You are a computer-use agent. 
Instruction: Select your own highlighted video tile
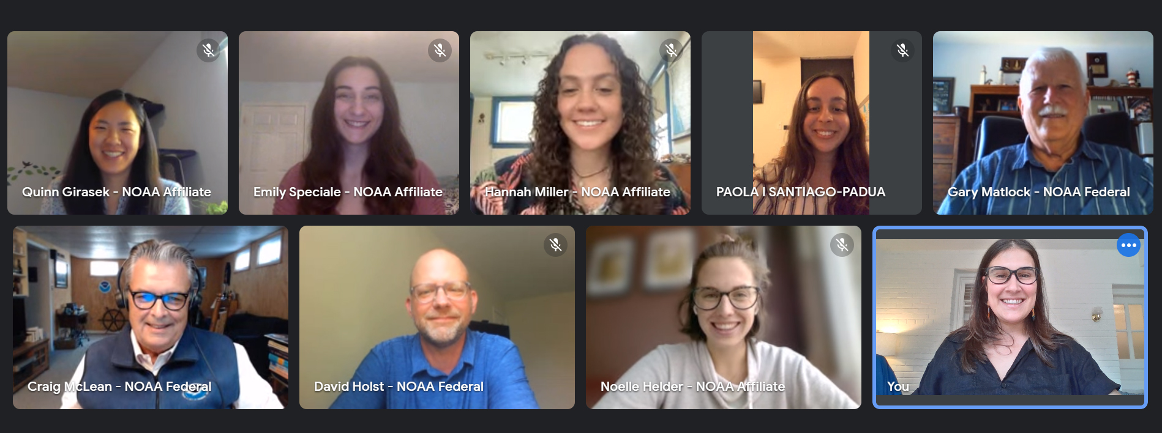point(1010,317)
